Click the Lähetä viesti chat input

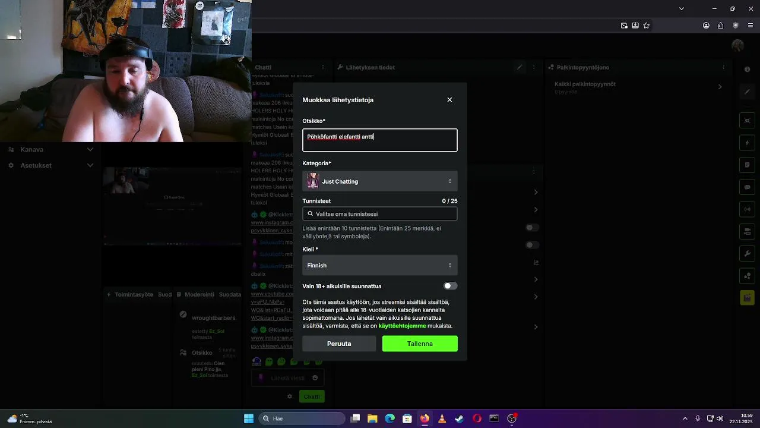tap(288, 378)
